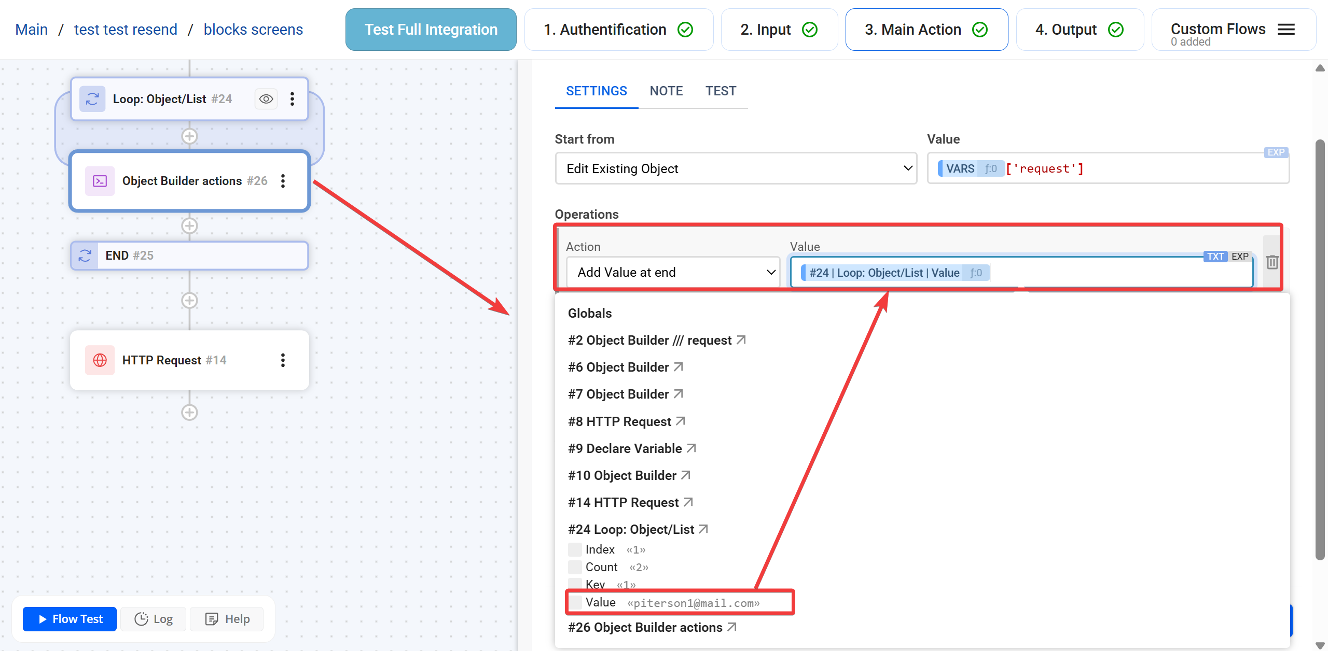Viewport: 1328px width, 651px height.
Task: Check the Count checkbox under #24 Loop
Action: pos(575,567)
